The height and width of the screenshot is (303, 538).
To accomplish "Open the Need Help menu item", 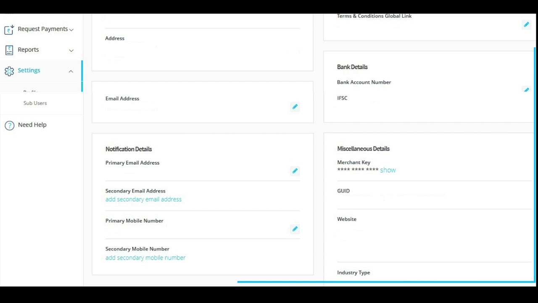I will [32, 125].
